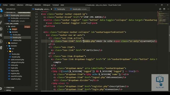The width and height of the screenshot is (170, 95).
Task: Open the Sélection menu
Action: (20, 5)
